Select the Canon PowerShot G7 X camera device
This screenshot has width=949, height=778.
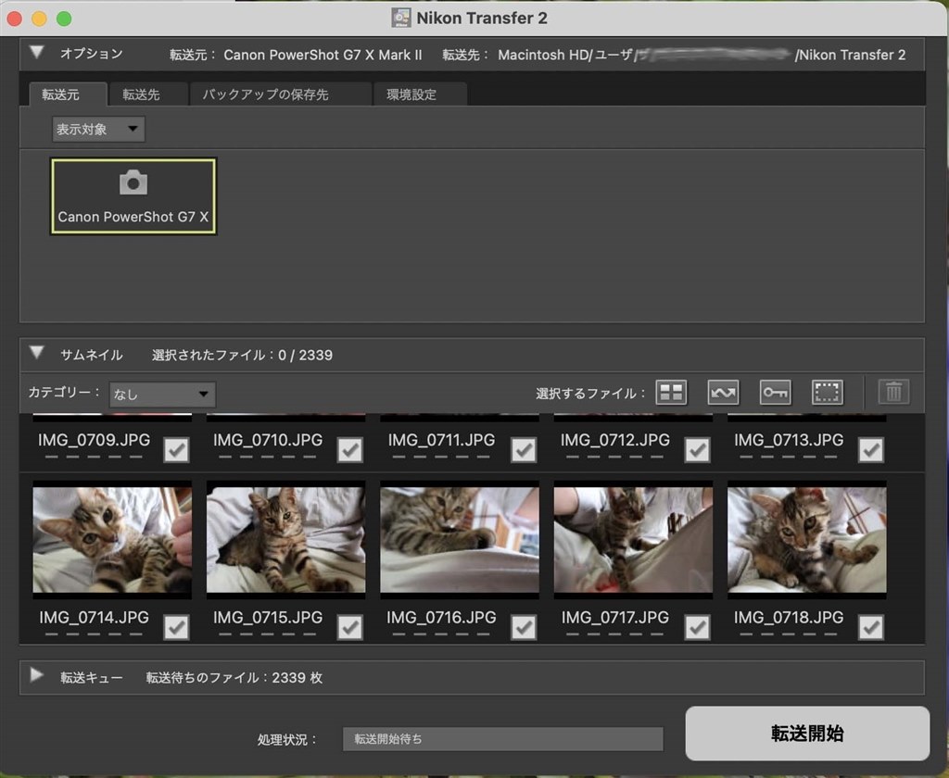pos(133,196)
